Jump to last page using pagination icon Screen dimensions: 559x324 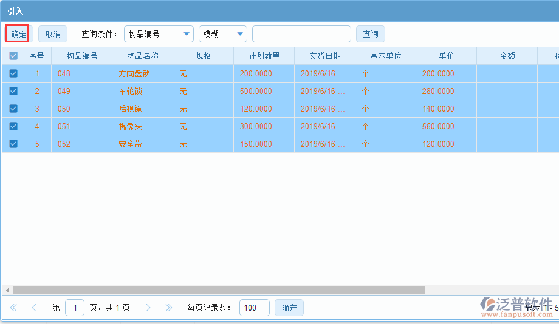pyautogui.click(x=168, y=308)
